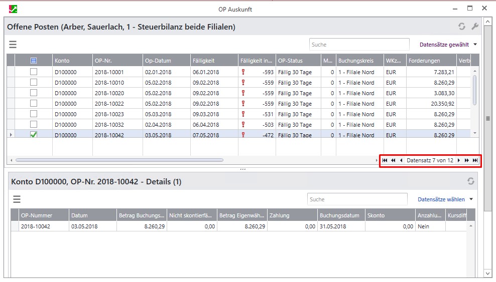
Task: Expand the Datensätze gewählt dropdown
Action: 474,45
